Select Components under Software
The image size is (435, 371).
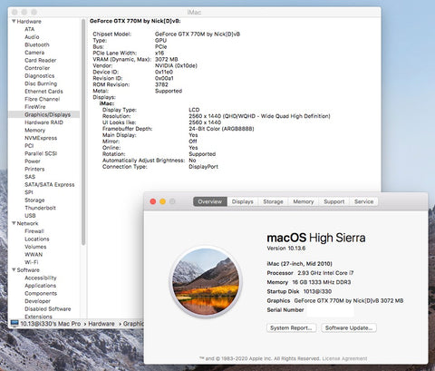pos(41,293)
